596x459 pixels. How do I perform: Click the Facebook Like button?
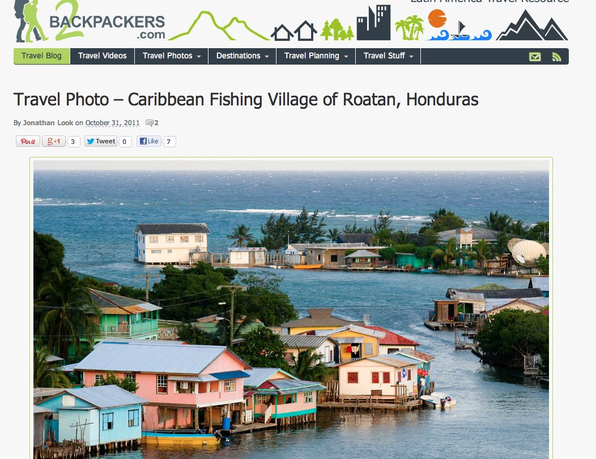pyautogui.click(x=149, y=142)
